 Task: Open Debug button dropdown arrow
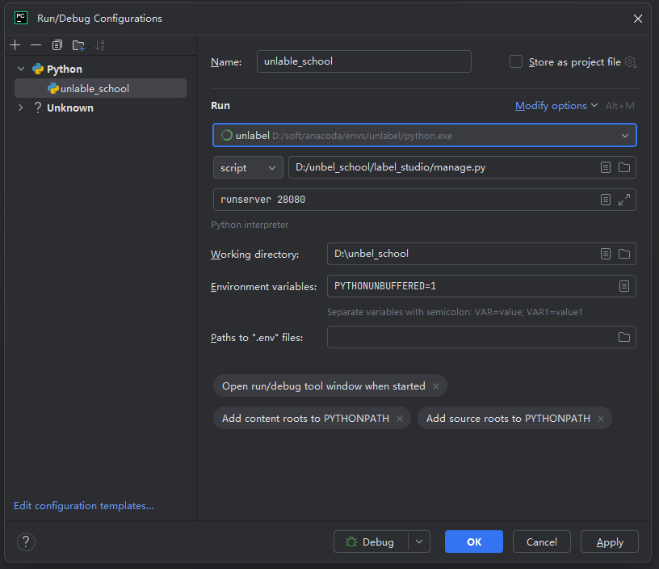tap(419, 542)
